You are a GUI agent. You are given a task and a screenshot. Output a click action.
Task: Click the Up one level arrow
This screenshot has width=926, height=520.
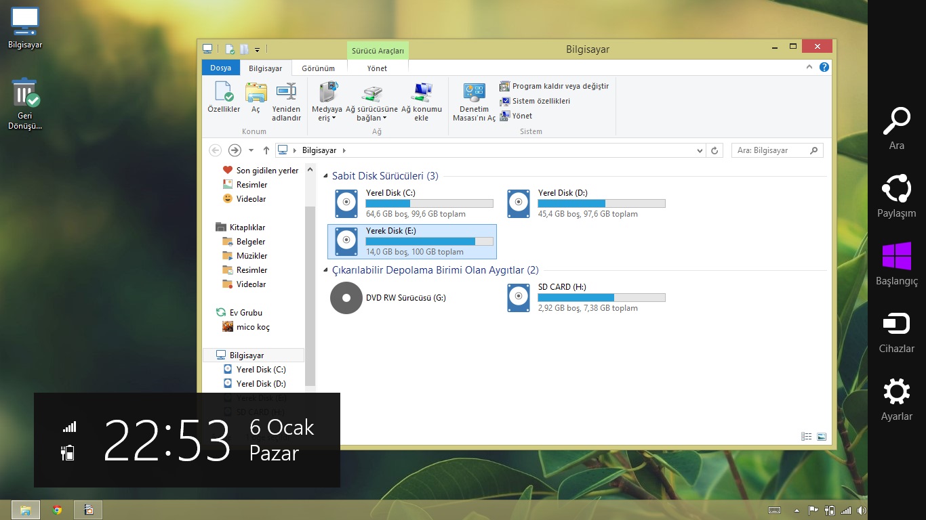(x=266, y=150)
